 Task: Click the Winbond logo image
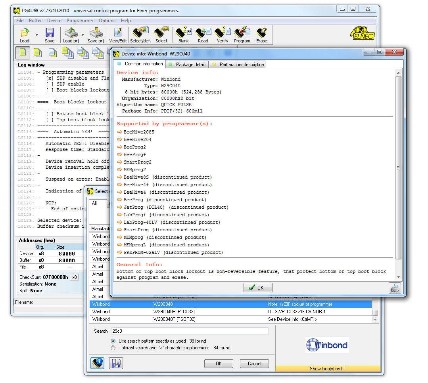click(x=327, y=345)
